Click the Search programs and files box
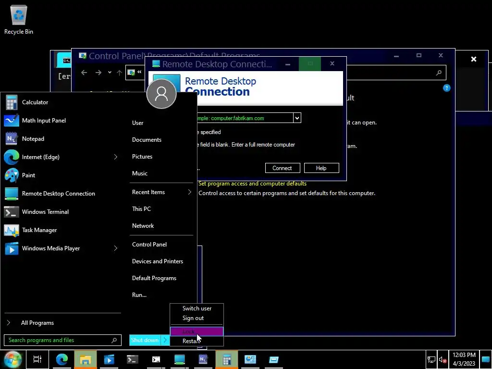 click(62, 340)
